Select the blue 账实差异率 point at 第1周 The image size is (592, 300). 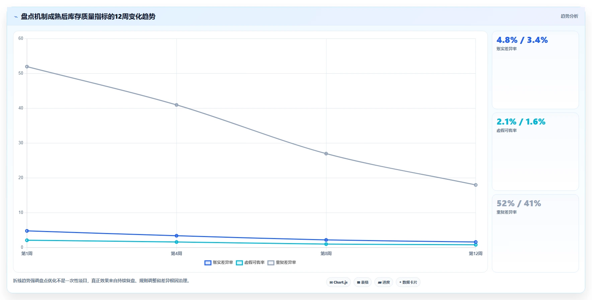[x=27, y=231]
